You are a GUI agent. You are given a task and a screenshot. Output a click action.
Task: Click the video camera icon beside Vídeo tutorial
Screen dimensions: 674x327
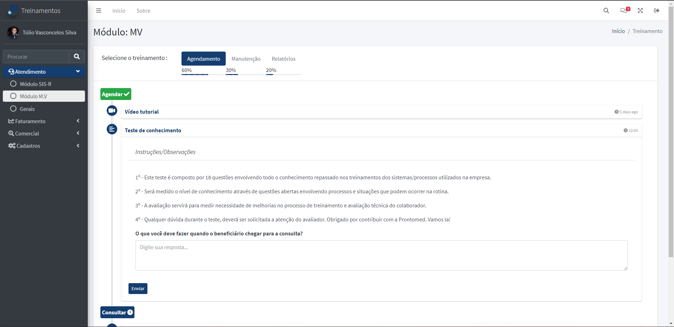112,110
